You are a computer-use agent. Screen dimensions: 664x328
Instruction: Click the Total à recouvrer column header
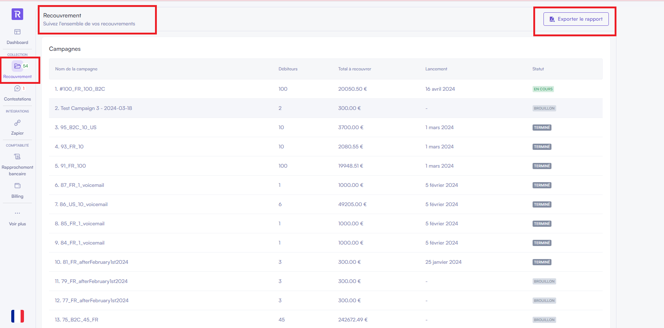(x=355, y=69)
